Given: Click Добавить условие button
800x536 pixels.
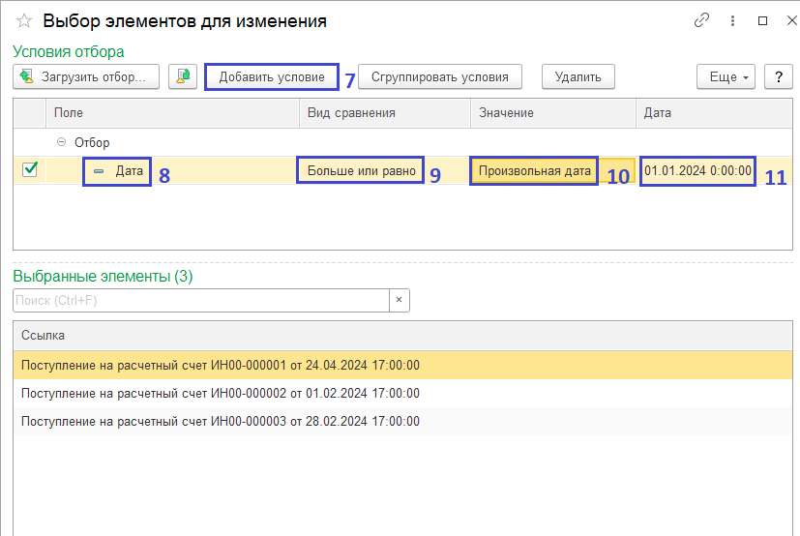Looking at the screenshot, I should (x=272, y=76).
